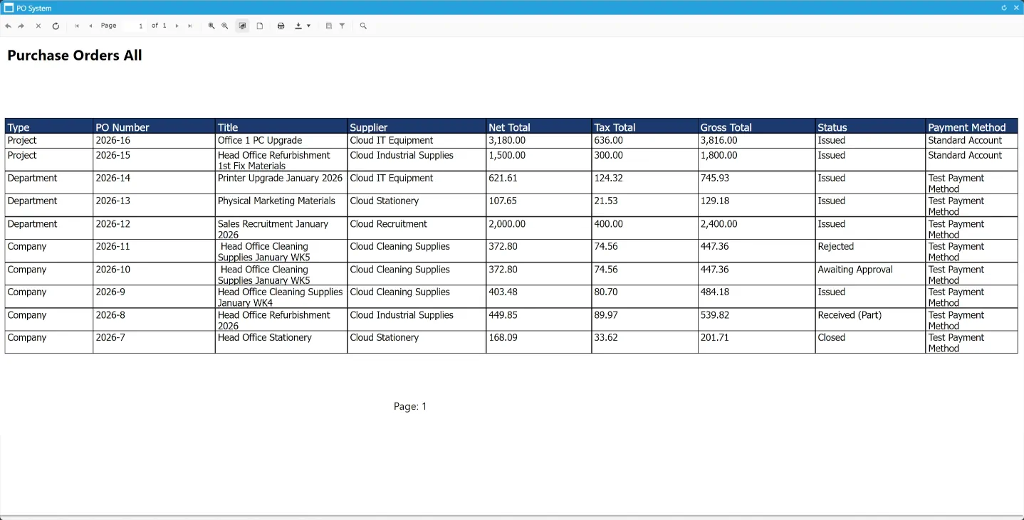1024x520 pixels.
Task: Click gross total 3,816.00
Action: (719, 141)
